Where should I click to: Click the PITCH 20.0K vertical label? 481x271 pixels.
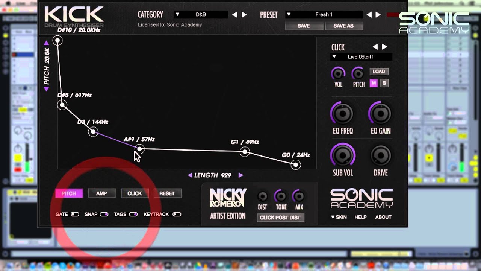[47, 66]
